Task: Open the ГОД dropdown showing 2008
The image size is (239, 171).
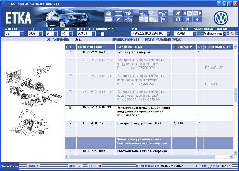Action: 40,34
